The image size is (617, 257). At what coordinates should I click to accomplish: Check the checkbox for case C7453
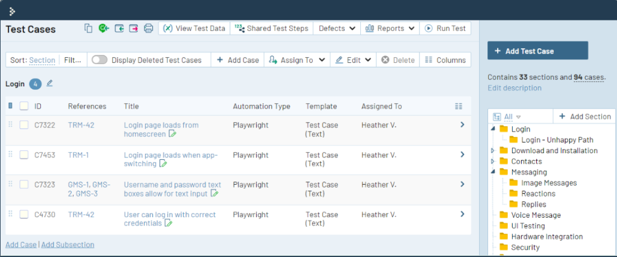(24, 155)
